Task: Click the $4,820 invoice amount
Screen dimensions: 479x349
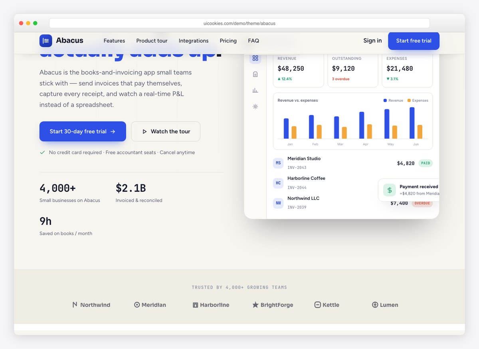Action: pos(406,163)
